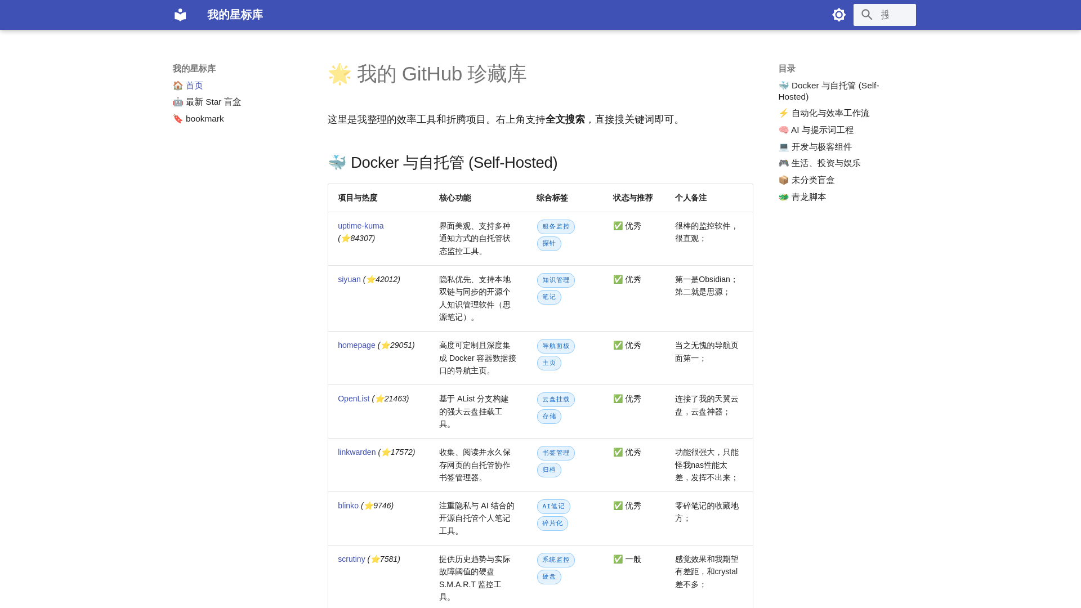Open the bookmark navigation page
1081x608 pixels.
198,119
